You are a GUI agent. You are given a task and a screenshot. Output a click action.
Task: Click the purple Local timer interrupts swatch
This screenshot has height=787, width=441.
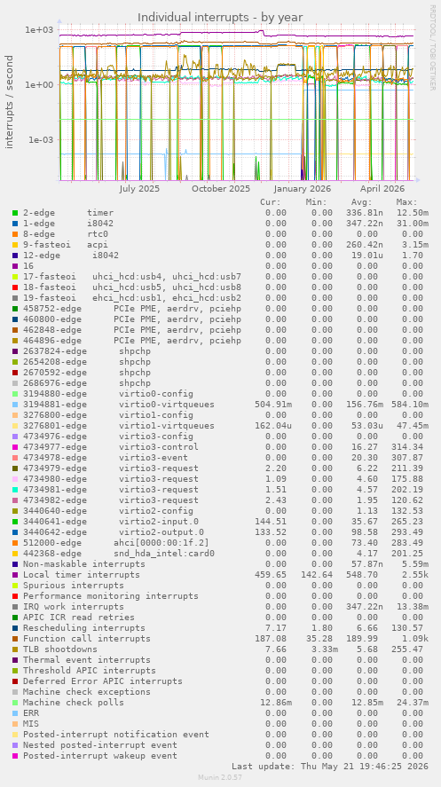(15, 575)
